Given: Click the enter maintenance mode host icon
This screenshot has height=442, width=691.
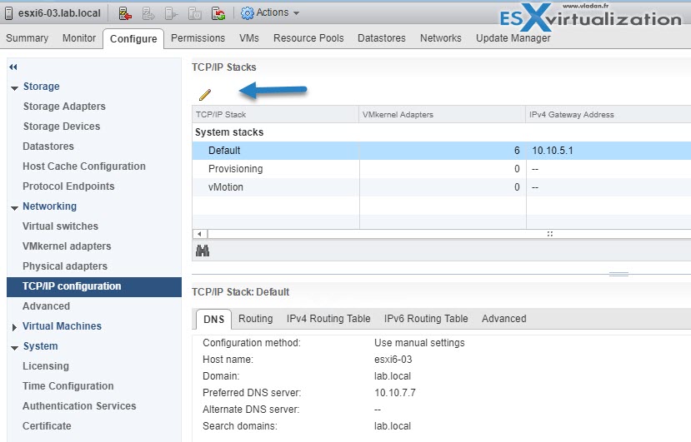Looking at the screenshot, I should [x=125, y=13].
